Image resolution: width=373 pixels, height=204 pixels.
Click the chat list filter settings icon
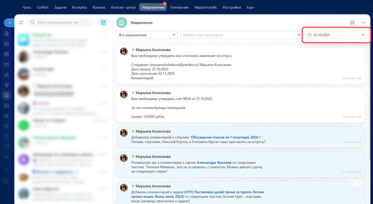(21, 23)
